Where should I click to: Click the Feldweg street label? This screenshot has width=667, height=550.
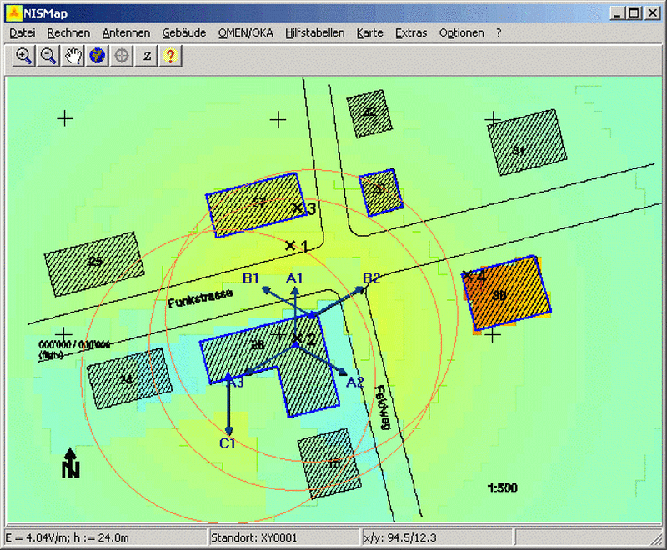click(383, 407)
